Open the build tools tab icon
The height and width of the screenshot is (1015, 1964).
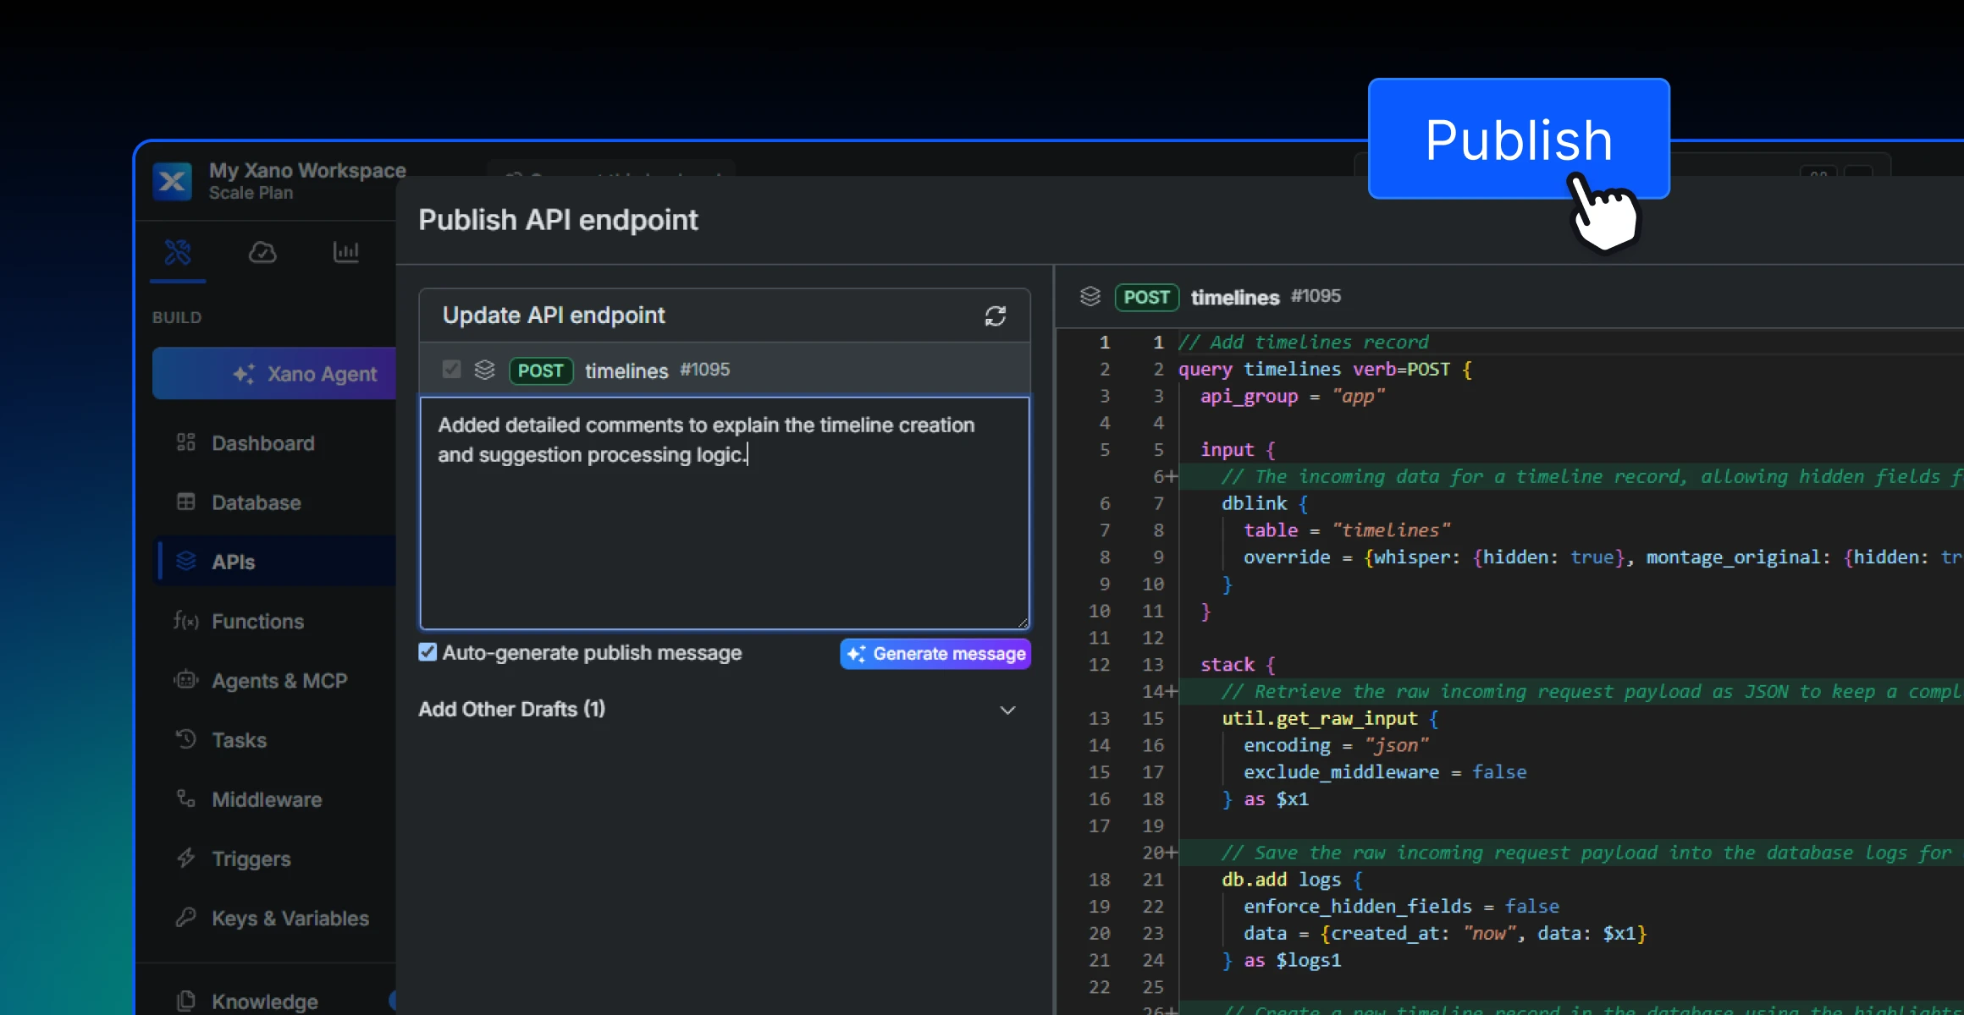(178, 252)
